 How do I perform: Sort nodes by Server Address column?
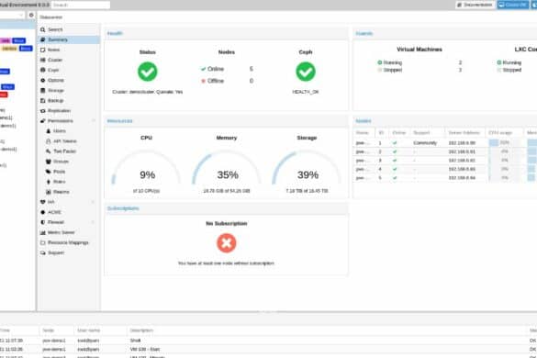point(465,132)
